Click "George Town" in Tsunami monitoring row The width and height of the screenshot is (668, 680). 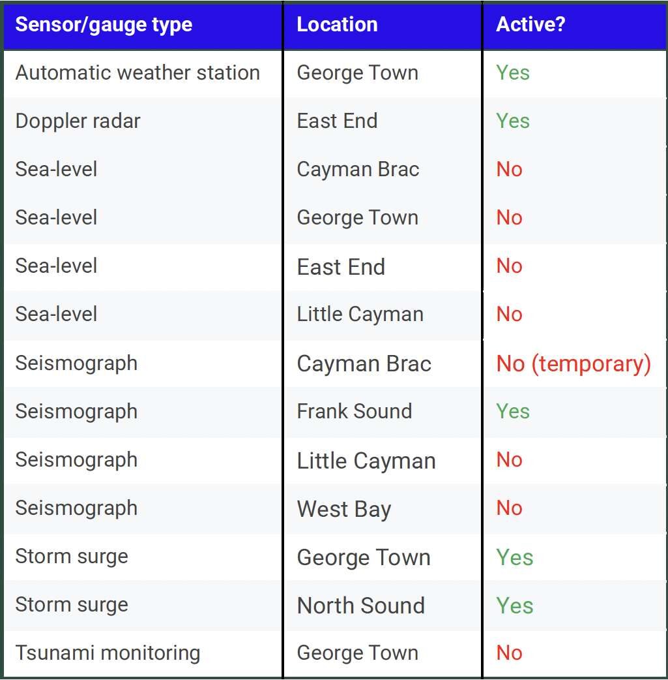click(x=357, y=653)
